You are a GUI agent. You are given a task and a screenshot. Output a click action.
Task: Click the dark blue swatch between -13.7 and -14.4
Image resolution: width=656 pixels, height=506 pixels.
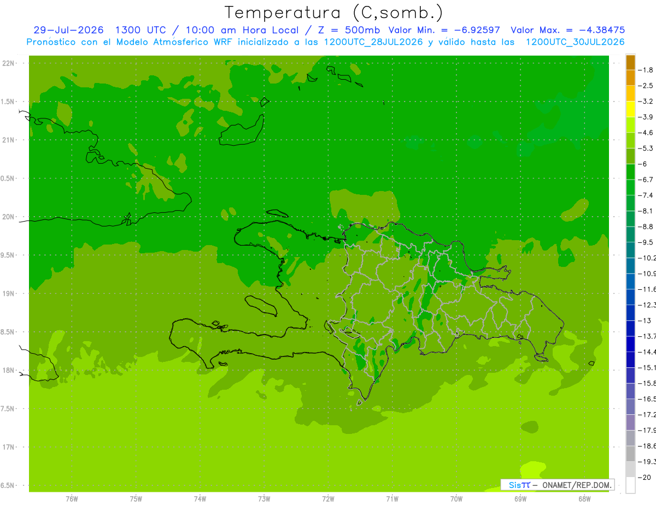coord(630,344)
